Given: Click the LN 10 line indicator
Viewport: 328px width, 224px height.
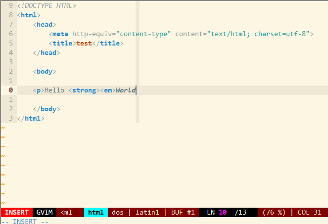Looking at the screenshot, I should 217,212.
